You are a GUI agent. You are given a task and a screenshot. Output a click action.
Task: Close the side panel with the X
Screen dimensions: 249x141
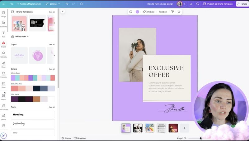[63, 11]
